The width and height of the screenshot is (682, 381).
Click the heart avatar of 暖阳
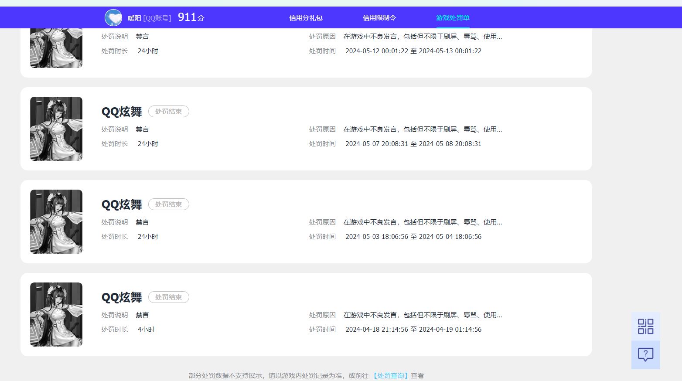(x=113, y=17)
